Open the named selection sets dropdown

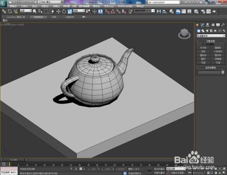point(144,11)
